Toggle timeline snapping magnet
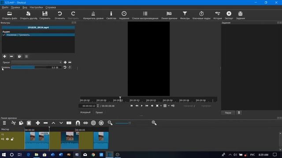The width and height of the screenshot is (282, 158). click(78, 123)
